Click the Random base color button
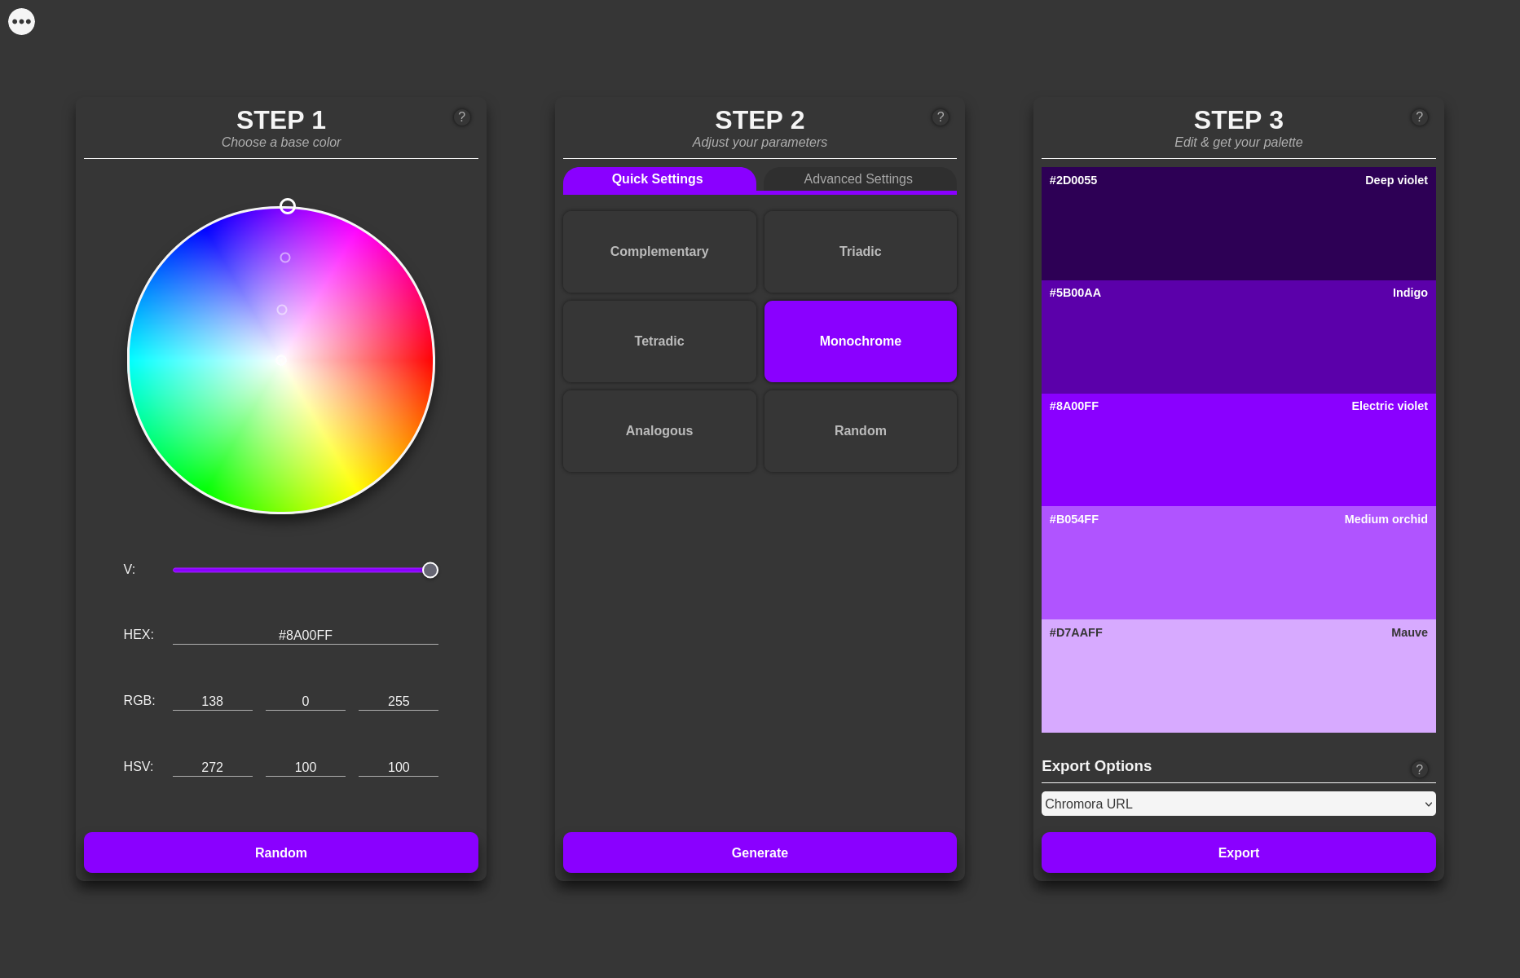Viewport: 1520px width, 978px height. click(281, 852)
